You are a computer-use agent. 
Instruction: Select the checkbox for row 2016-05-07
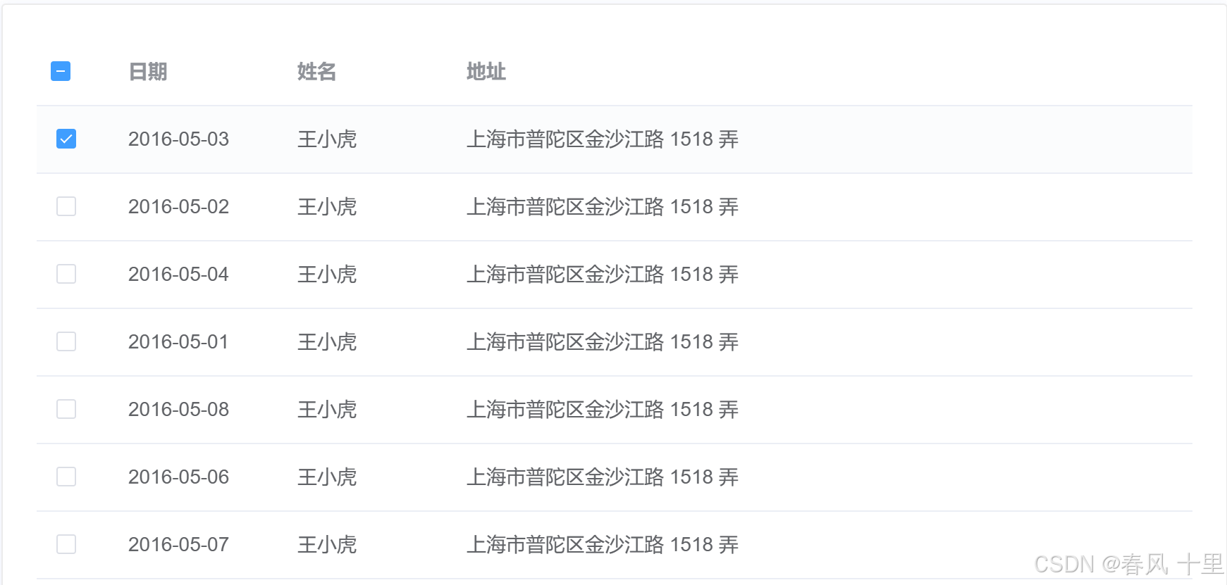(x=66, y=544)
